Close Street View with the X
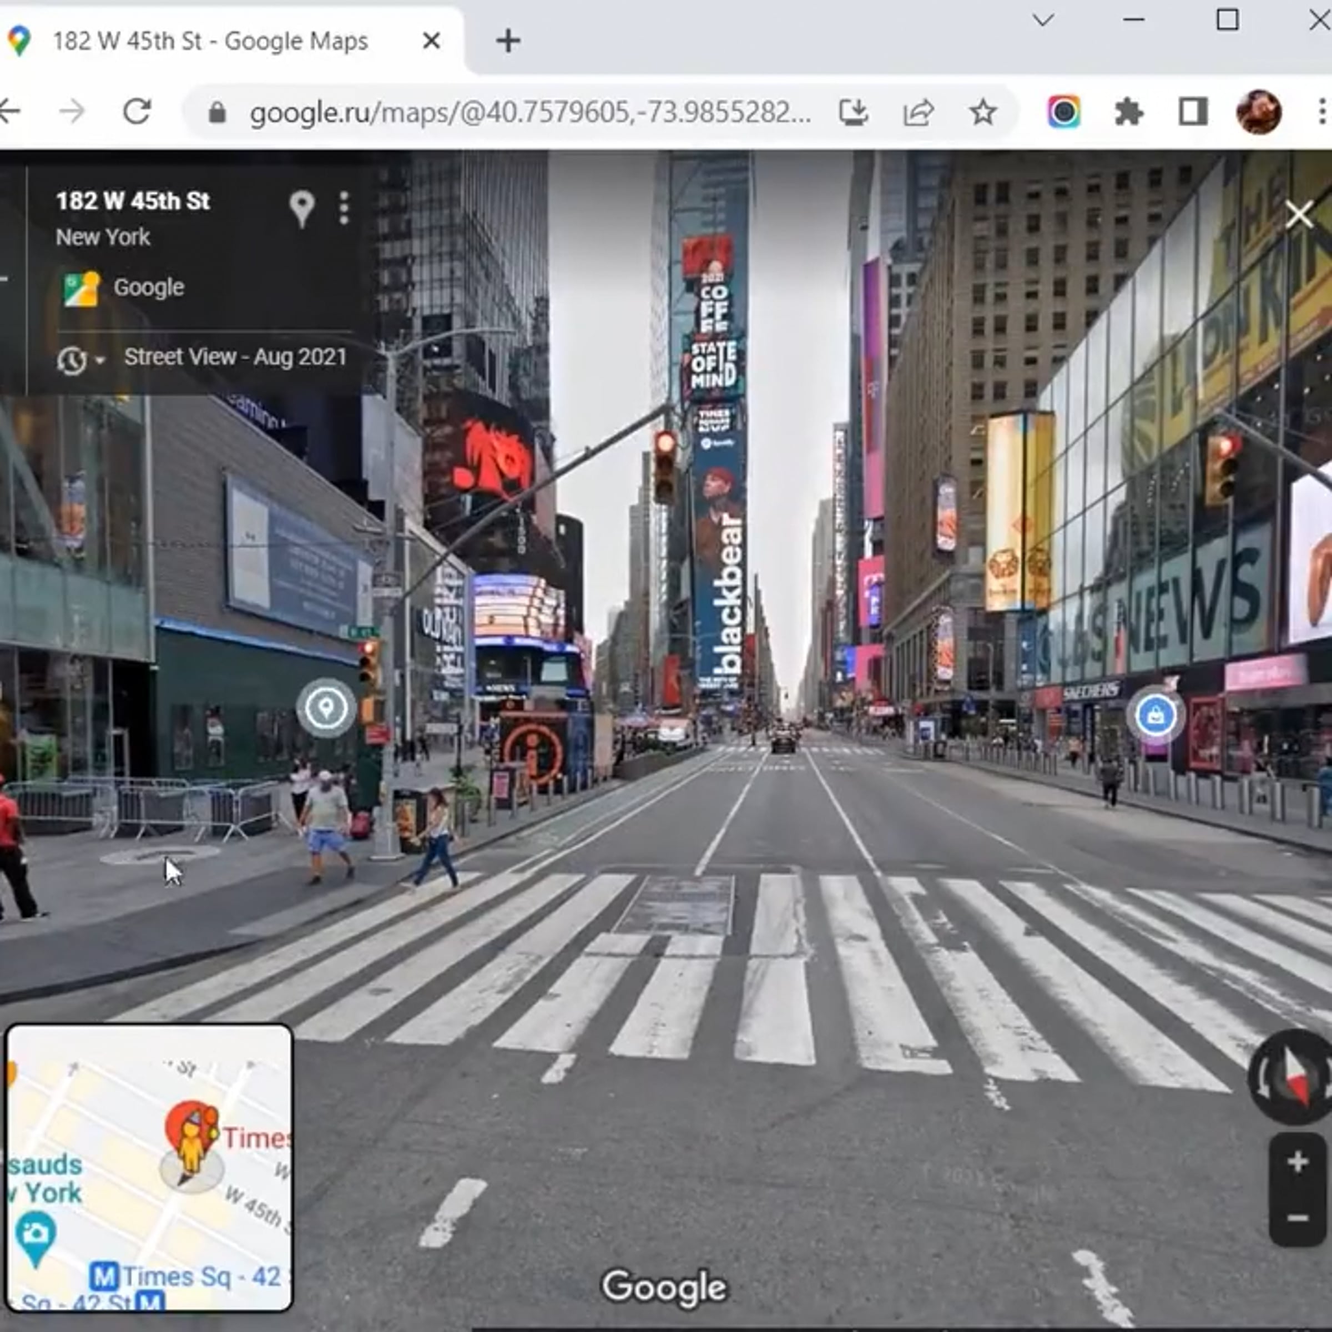 click(x=1299, y=215)
